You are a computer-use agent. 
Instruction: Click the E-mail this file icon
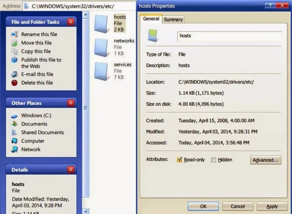tap(15, 74)
